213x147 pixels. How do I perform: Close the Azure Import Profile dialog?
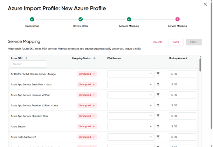tap(205, 4)
